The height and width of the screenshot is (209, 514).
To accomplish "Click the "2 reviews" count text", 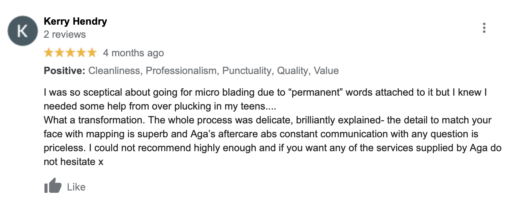I will [x=65, y=34].
